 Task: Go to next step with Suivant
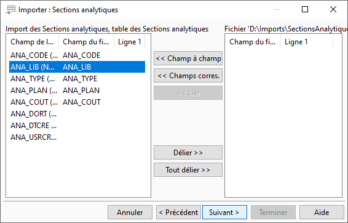(x=224, y=213)
